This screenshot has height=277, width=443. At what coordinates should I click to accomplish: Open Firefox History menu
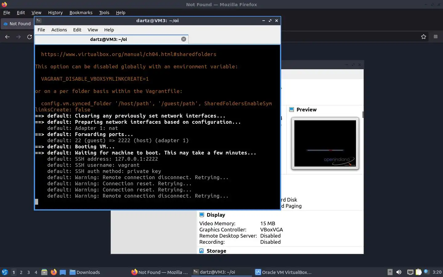(x=55, y=13)
